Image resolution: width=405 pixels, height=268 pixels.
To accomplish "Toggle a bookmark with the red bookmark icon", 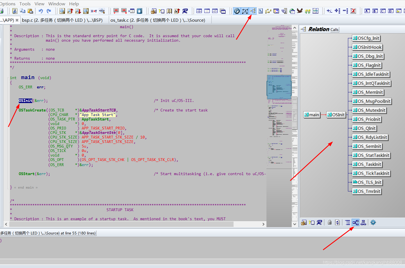I will pos(116,11).
